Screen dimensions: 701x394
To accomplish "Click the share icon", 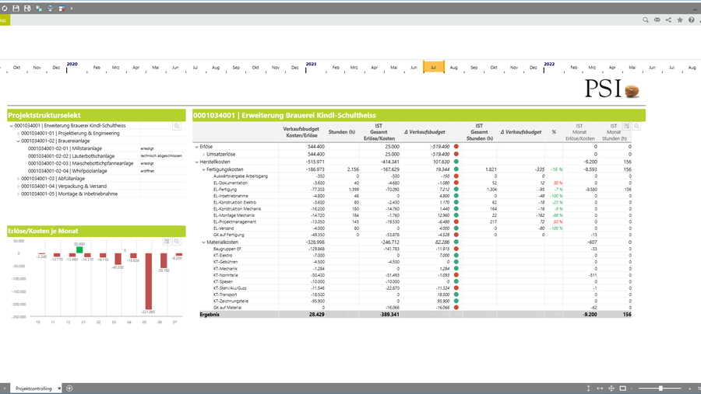I will click(668, 20).
